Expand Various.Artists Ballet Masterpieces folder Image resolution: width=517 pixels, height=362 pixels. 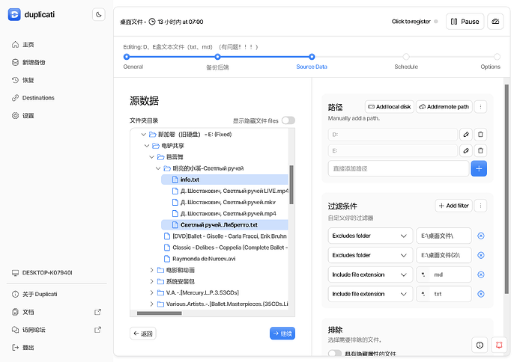151,304
